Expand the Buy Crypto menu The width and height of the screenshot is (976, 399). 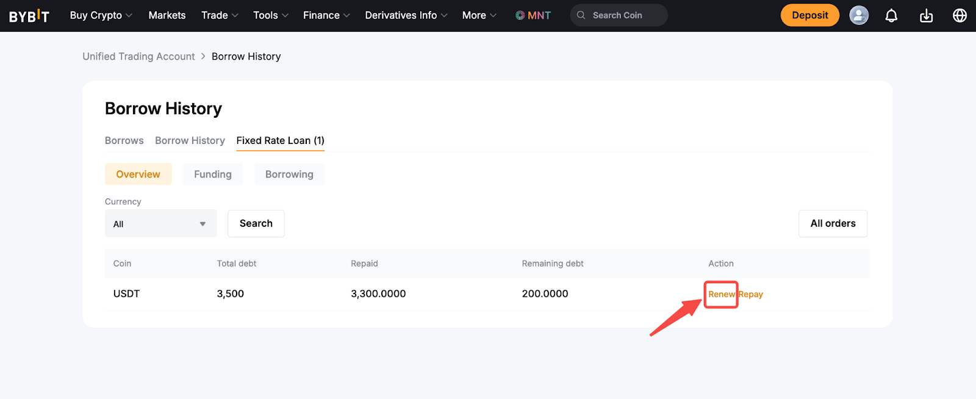tap(101, 15)
